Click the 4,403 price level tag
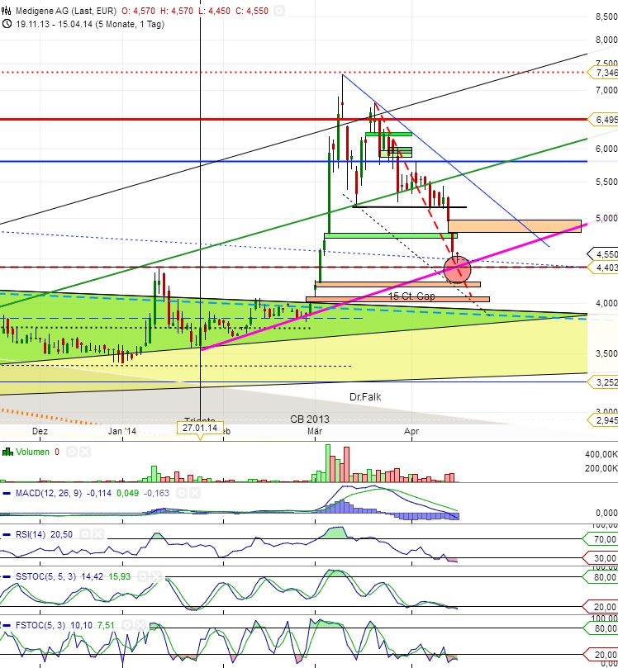 click(603, 267)
